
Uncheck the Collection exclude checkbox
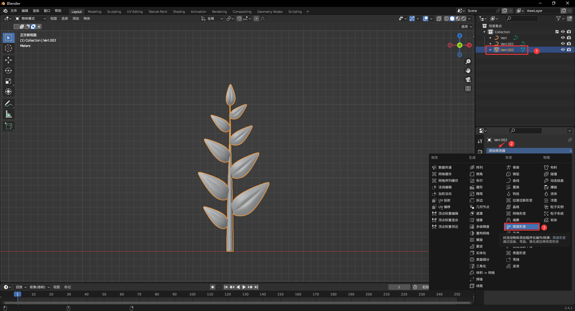click(x=557, y=32)
